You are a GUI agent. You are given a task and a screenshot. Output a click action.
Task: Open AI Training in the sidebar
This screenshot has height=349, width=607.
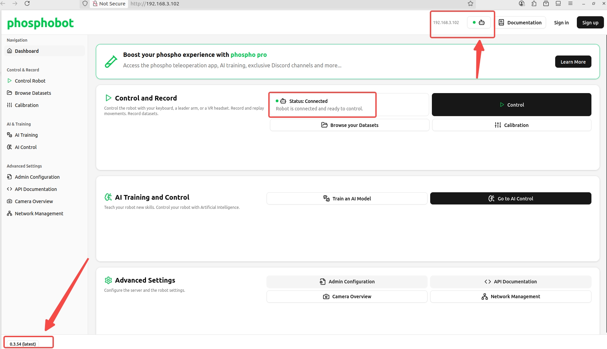(44, 135)
